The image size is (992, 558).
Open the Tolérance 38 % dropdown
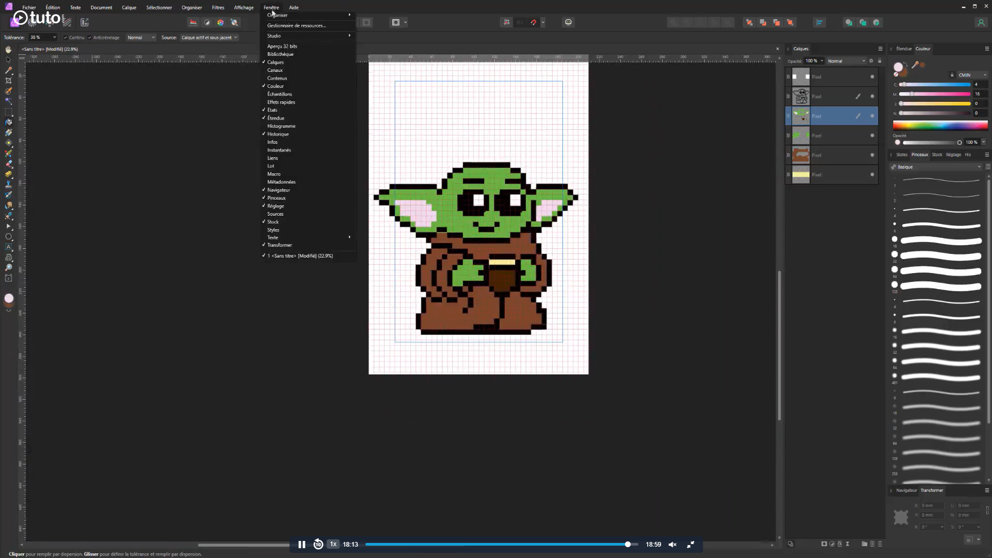coord(54,37)
